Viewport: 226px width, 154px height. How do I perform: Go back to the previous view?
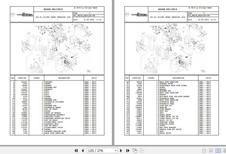click(135, 151)
